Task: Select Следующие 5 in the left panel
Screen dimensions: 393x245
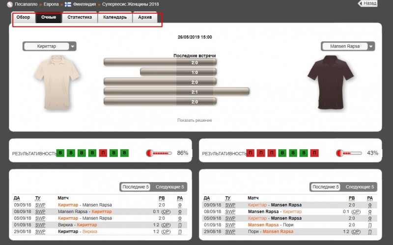Action: [169, 187]
